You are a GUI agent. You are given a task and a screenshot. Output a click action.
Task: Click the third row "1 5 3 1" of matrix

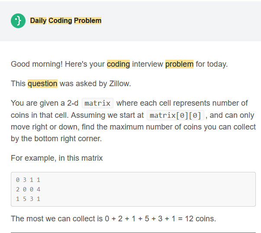28,199
